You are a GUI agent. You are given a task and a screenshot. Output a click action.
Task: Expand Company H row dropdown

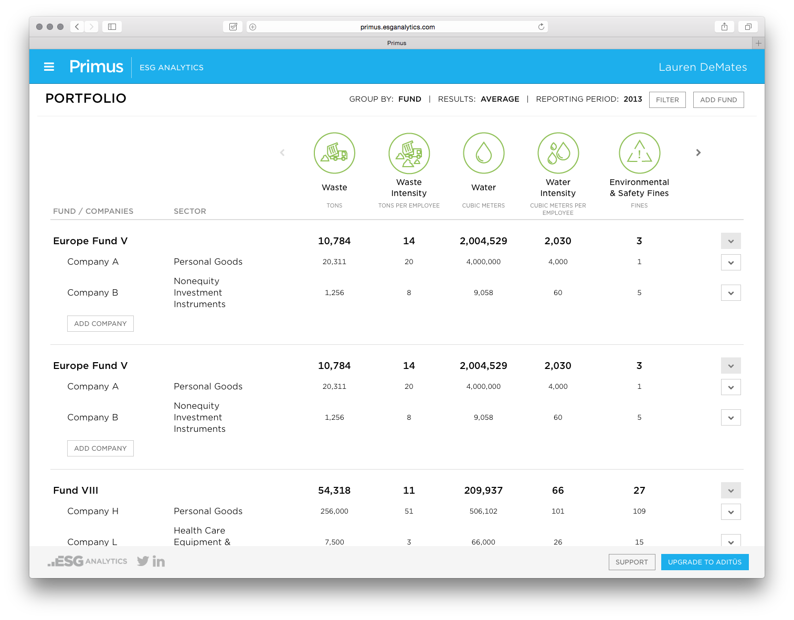[x=731, y=512]
